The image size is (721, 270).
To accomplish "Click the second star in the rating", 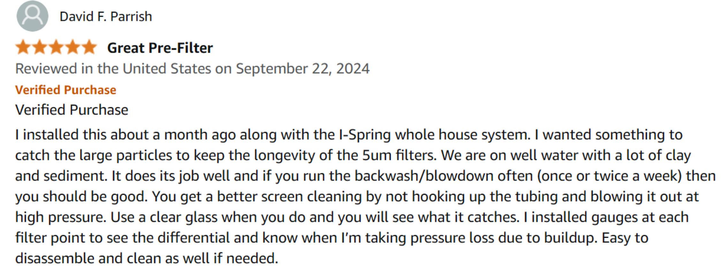I will tap(40, 47).
